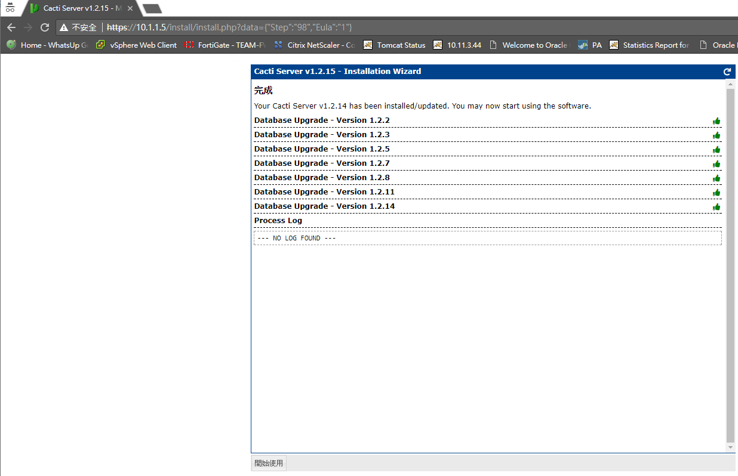Click the browser forward arrow
This screenshot has height=476, width=738.
click(x=27, y=27)
